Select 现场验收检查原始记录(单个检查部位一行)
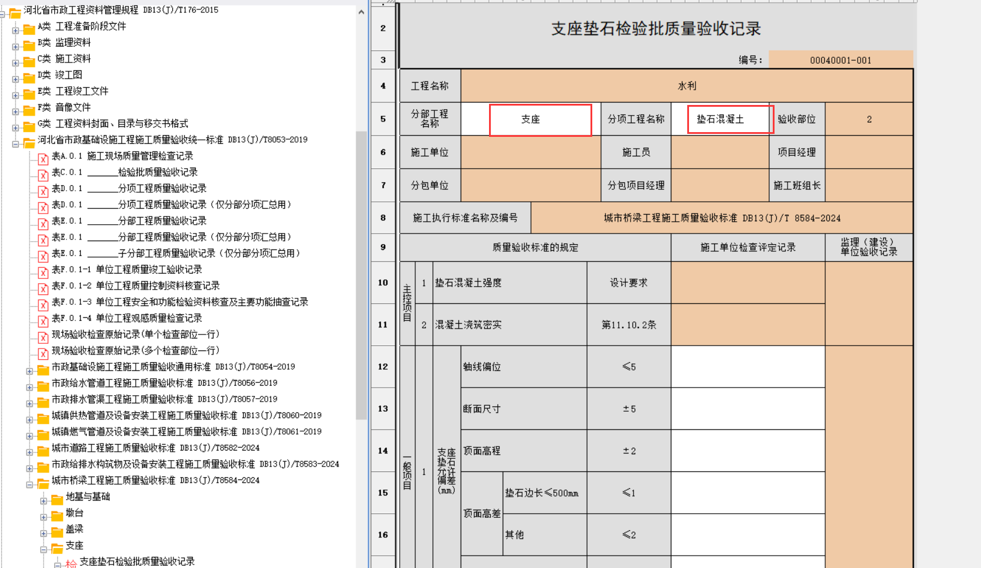 (x=135, y=334)
